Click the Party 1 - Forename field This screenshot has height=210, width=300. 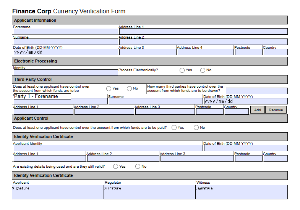(x=61, y=101)
